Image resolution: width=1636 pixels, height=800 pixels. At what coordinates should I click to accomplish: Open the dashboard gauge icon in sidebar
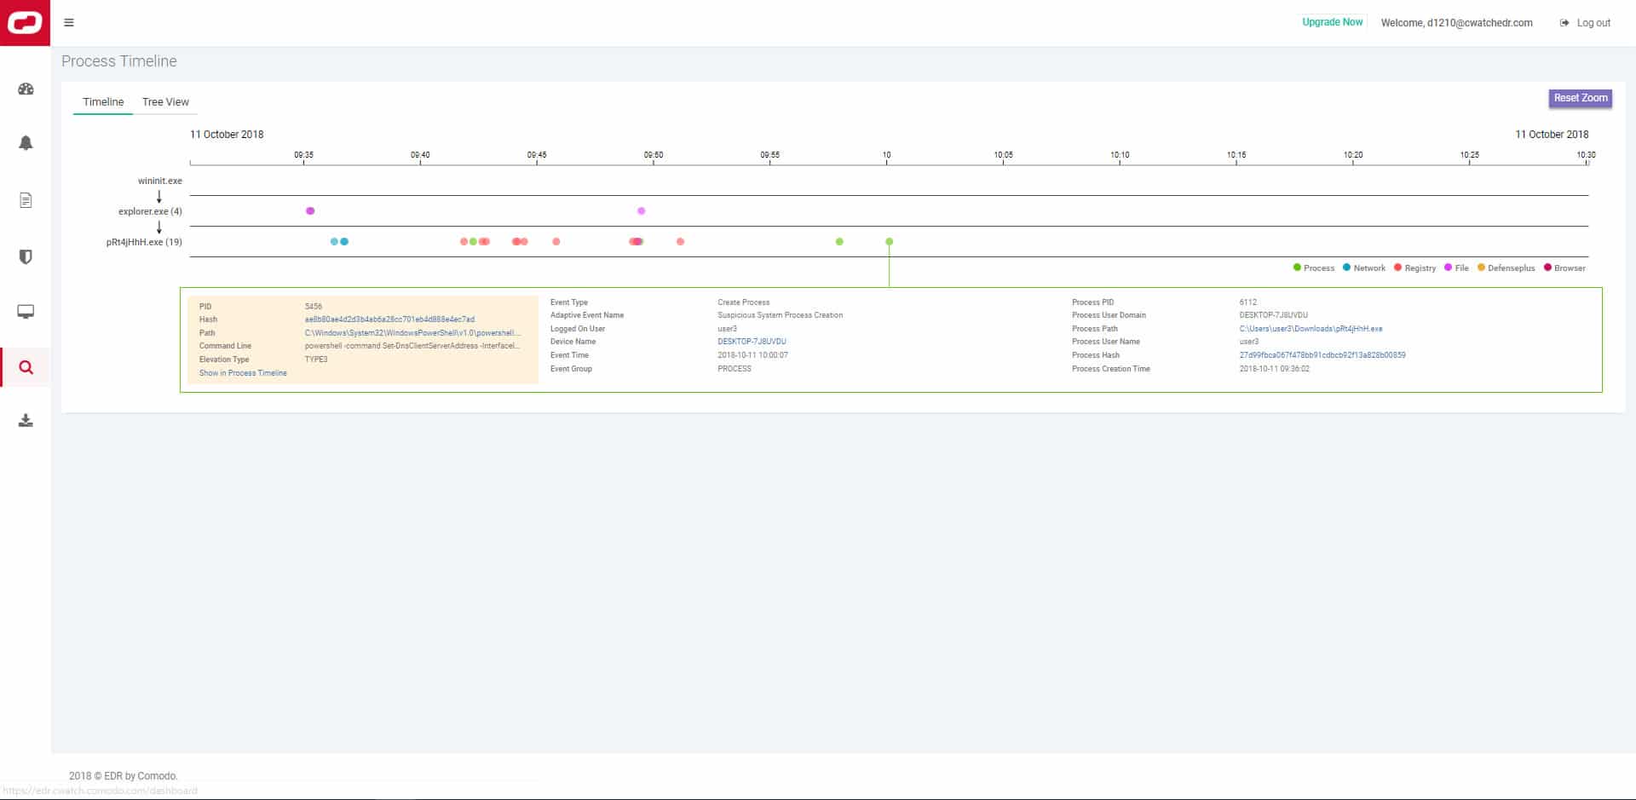[x=26, y=89]
